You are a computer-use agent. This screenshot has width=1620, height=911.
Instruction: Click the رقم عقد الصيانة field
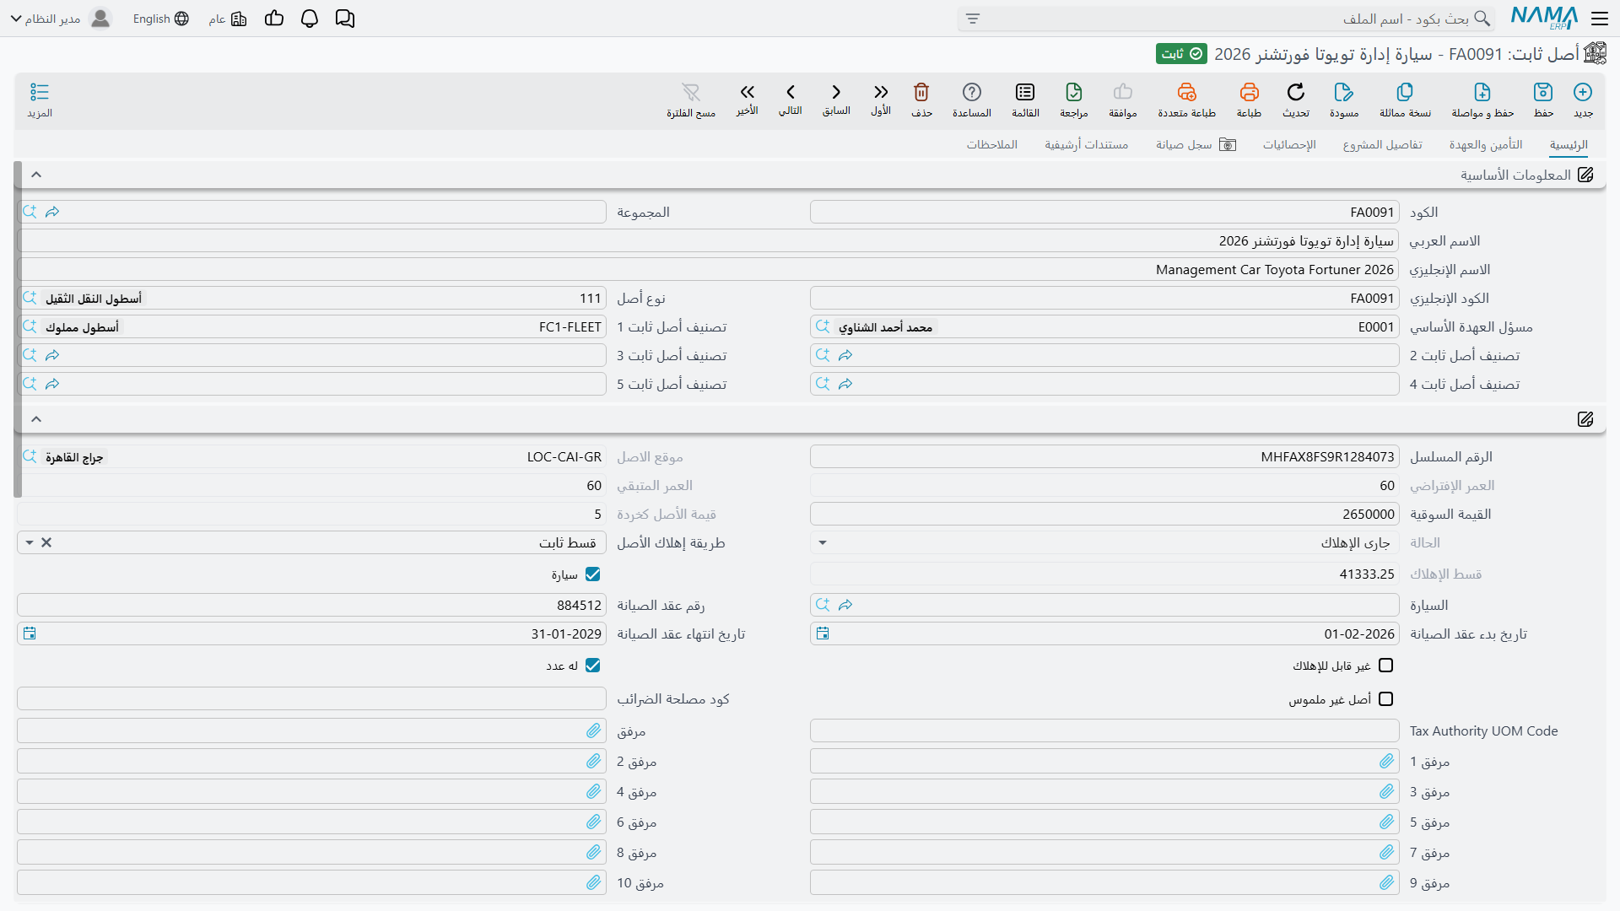(x=311, y=605)
